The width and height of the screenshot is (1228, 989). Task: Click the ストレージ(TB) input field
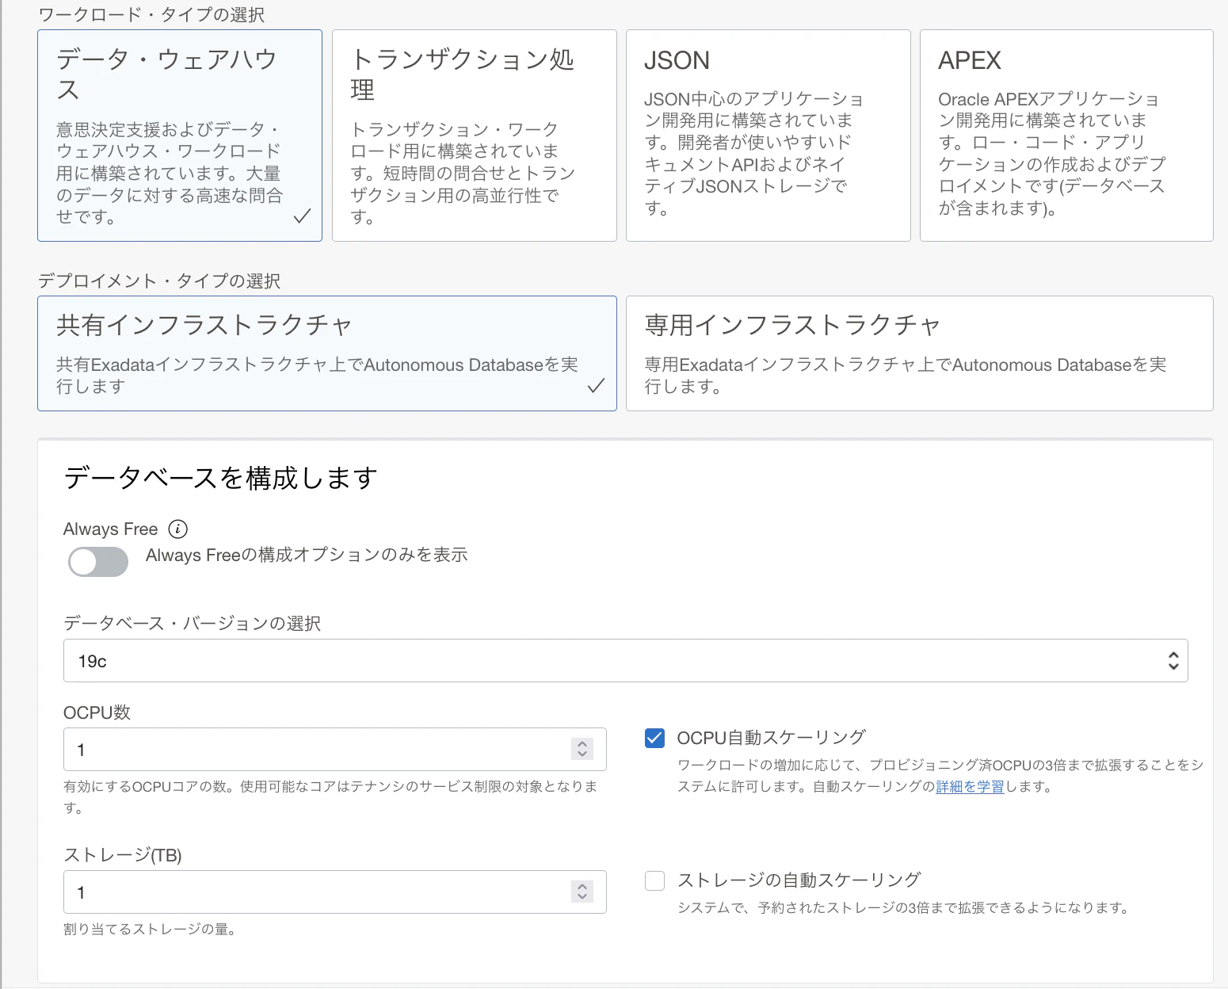(334, 892)
